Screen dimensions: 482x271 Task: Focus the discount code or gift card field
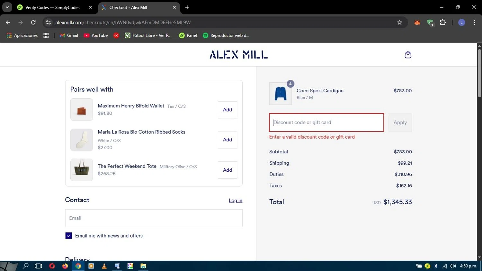(x=326, y=122)
